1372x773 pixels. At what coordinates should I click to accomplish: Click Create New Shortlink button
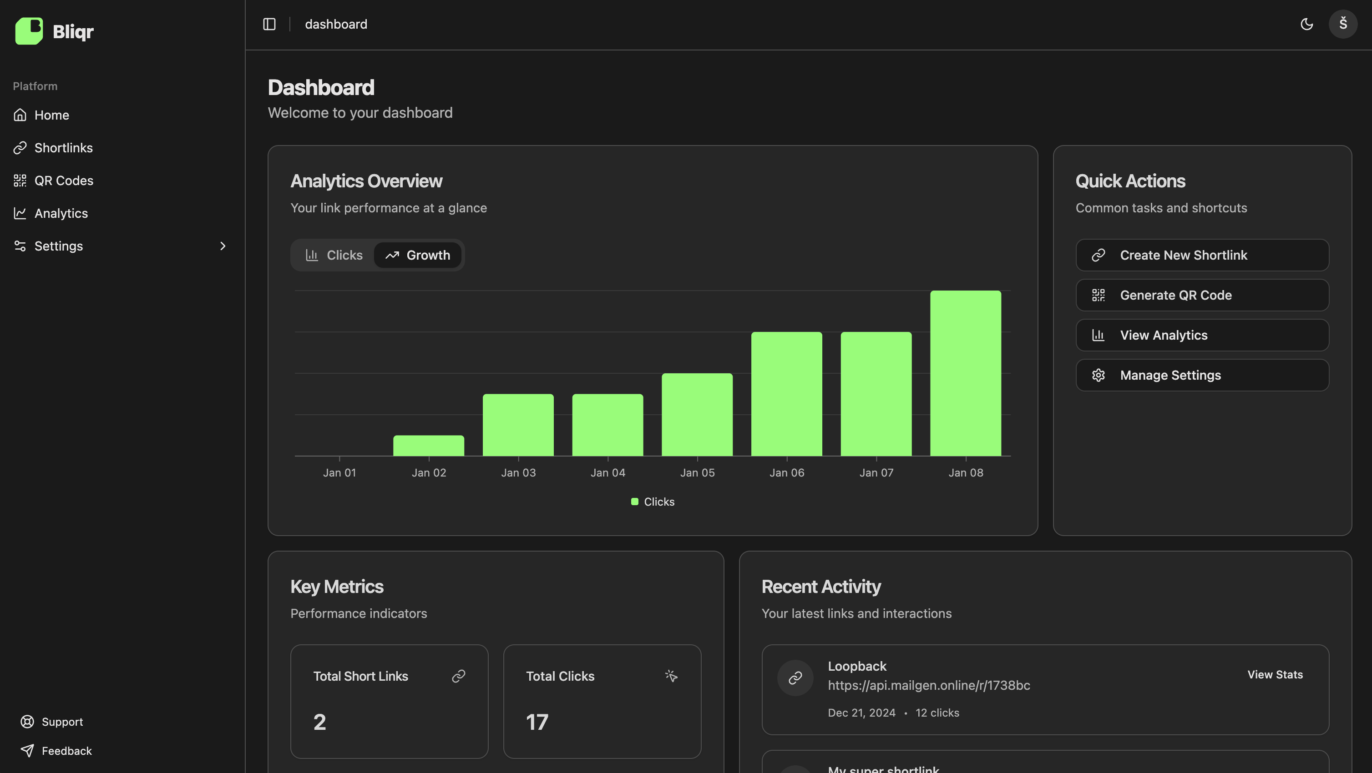[1202, 255]
